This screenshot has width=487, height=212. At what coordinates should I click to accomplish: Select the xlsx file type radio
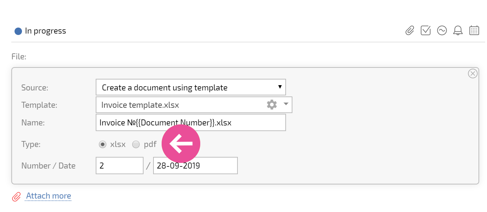tap(103, 144)
